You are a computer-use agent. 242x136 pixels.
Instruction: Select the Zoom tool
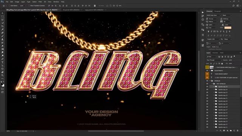[x=3, y=75]
